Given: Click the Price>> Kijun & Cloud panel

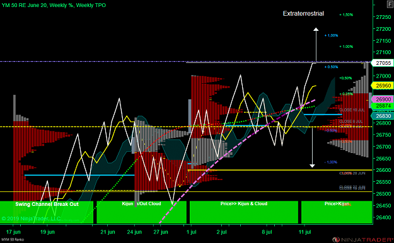Looking at the screenshot, I should [x=244, y=212].
